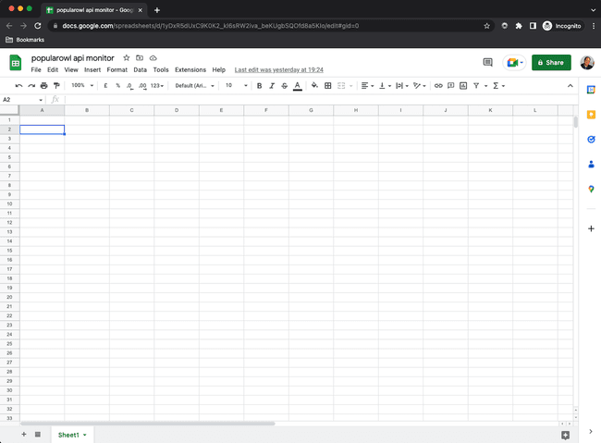601x443 pixels.
Task: Toggle strikethrough formatting
Action: point(285,85)
